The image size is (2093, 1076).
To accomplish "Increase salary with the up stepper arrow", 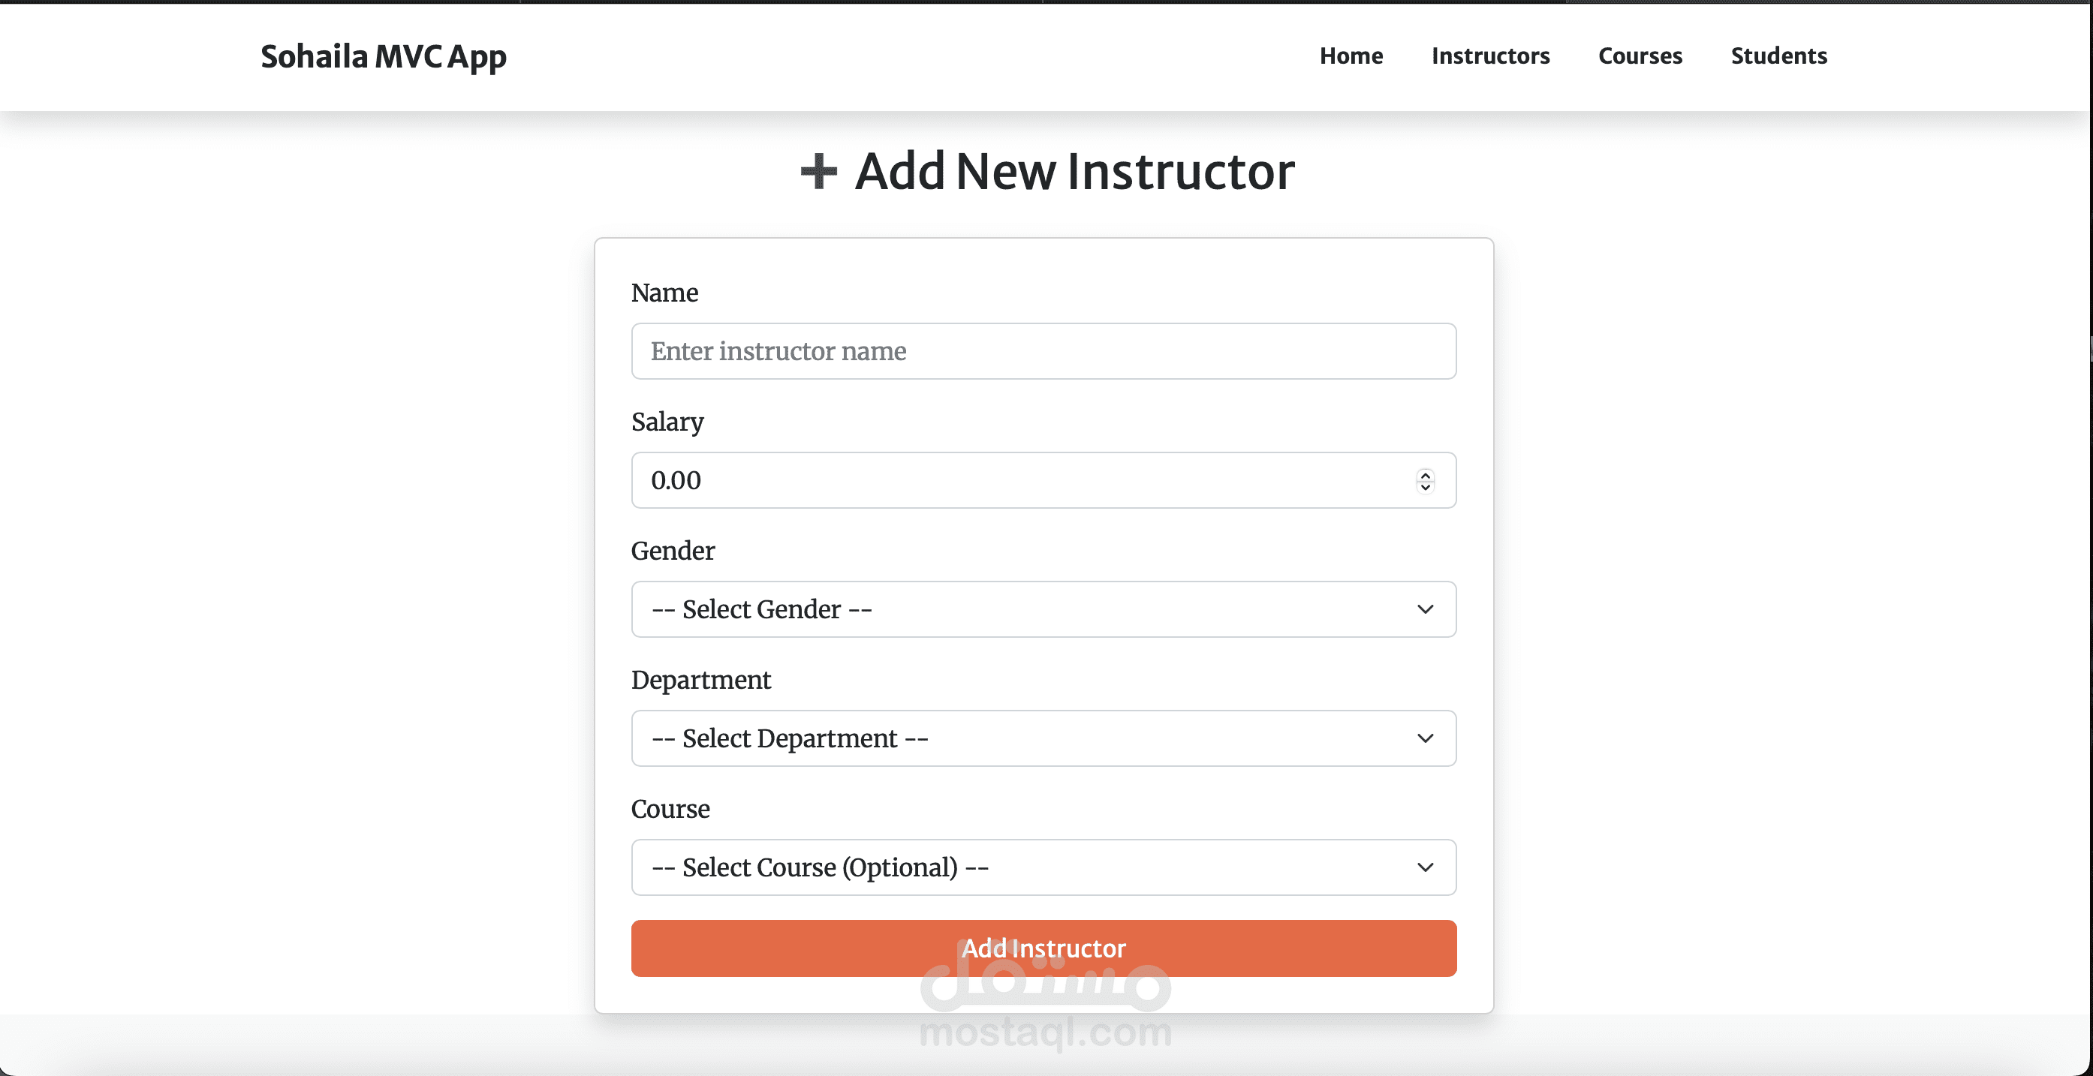I will (x=1425, y=474).
